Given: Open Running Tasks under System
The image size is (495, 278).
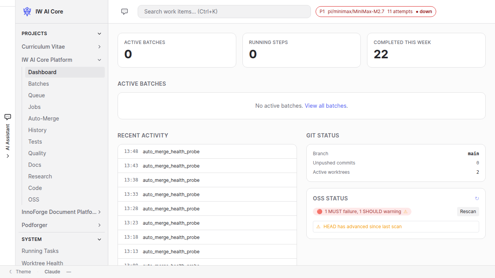Looking at the screenshot, I should [62, 251].
